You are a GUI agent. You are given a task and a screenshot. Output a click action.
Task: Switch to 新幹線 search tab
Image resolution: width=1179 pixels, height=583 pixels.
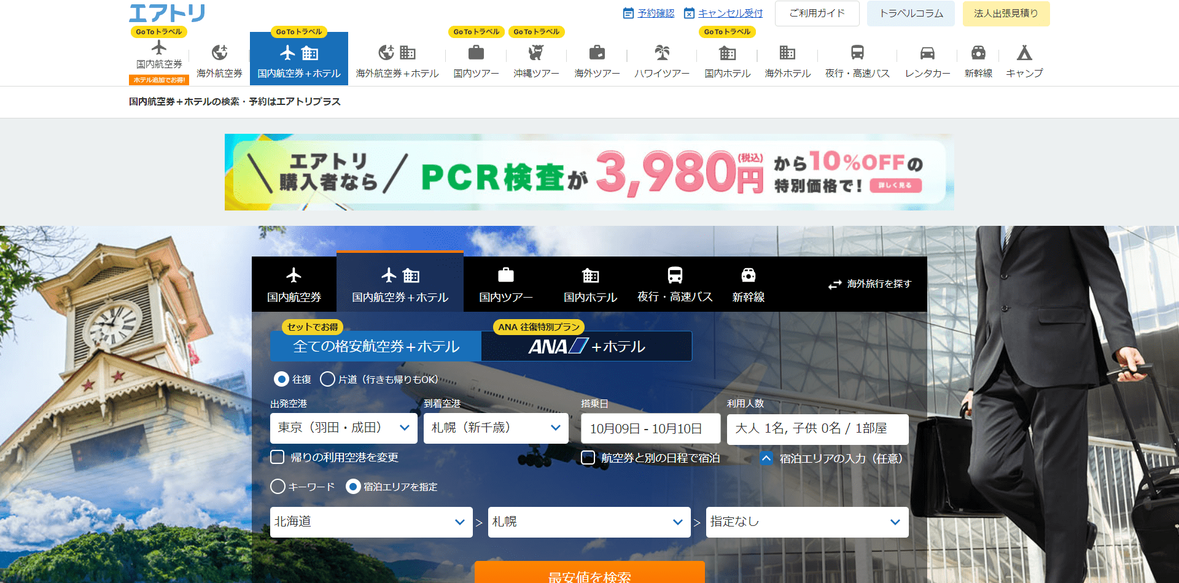point(748,284)
